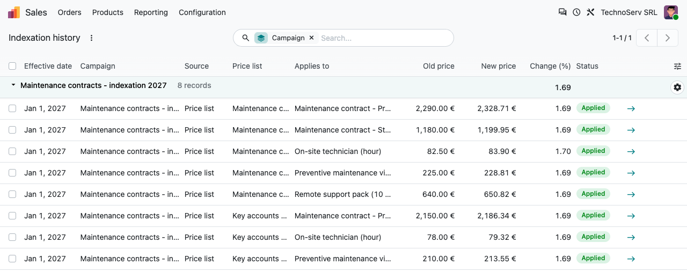
Task: Open the record with new price 79.32 €
Action: (631, 237)
